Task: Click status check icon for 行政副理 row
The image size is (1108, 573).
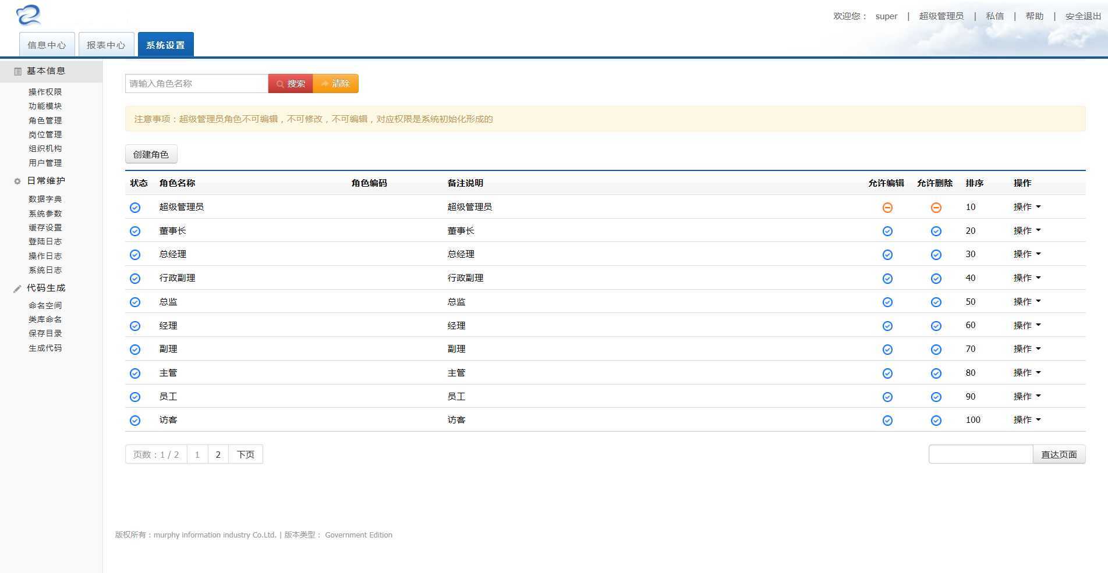Action: click(135, 279)
